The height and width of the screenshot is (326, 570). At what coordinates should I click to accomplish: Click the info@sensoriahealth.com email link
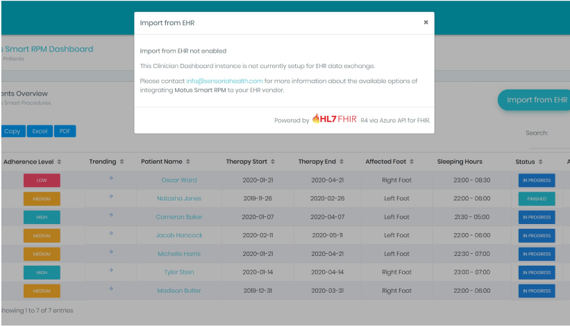(224, 81)
